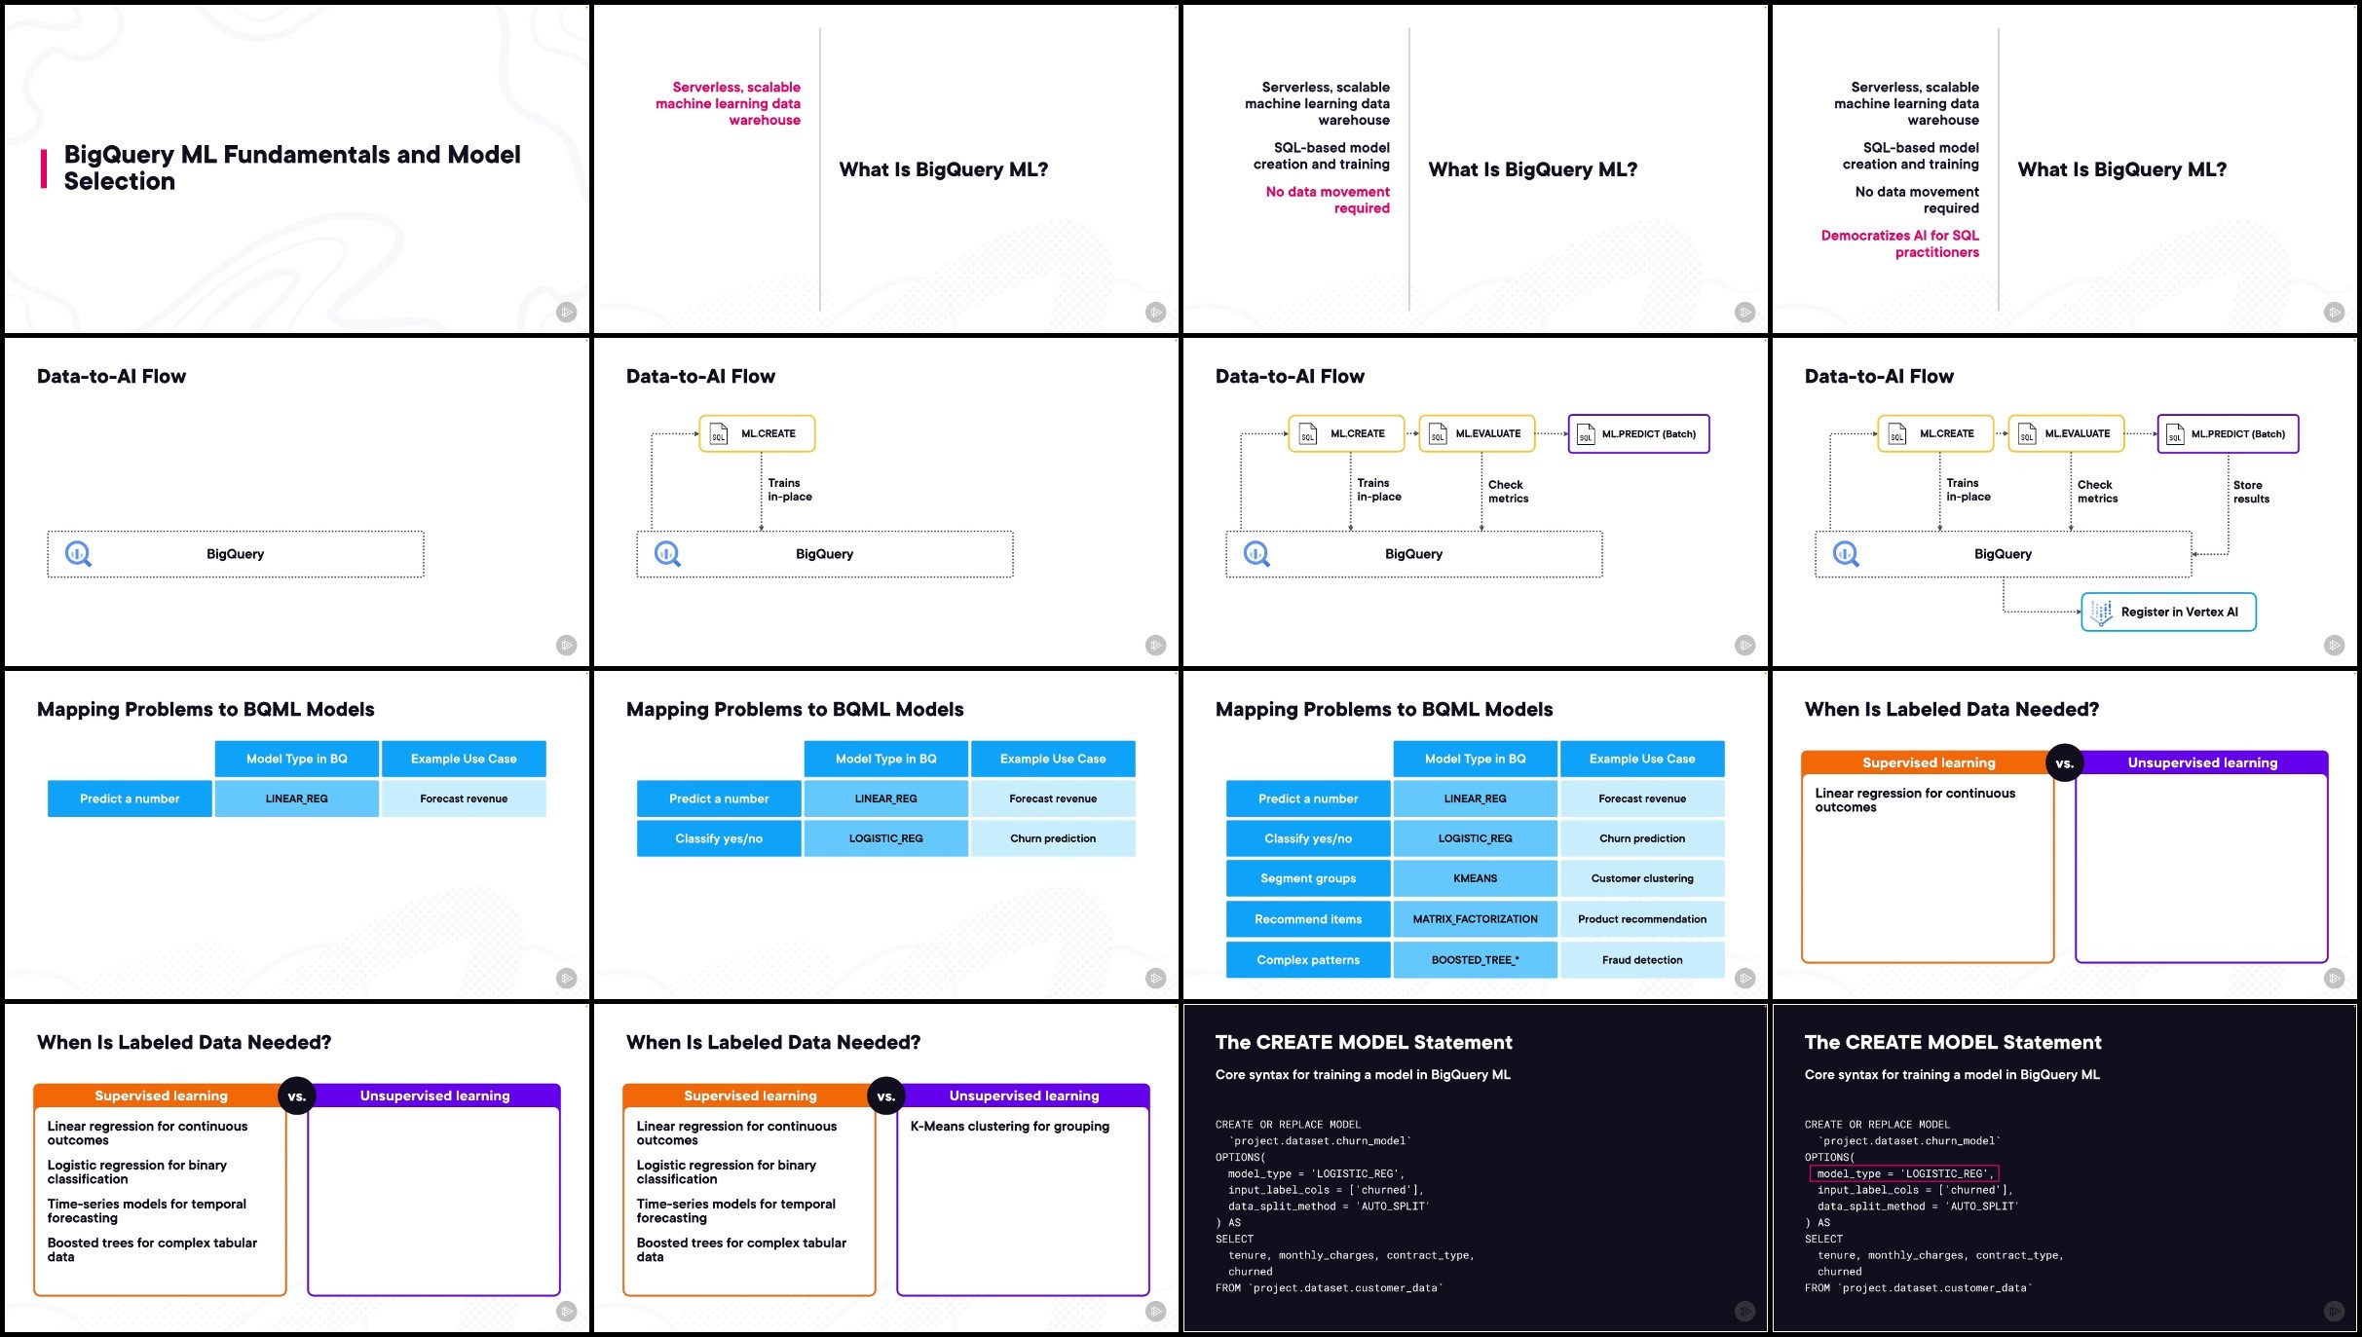Image resolution: width=2362 pixels, height=1337 pixels.
Task: Click the Segment groups row header
Action: [x=1307, y=878]
